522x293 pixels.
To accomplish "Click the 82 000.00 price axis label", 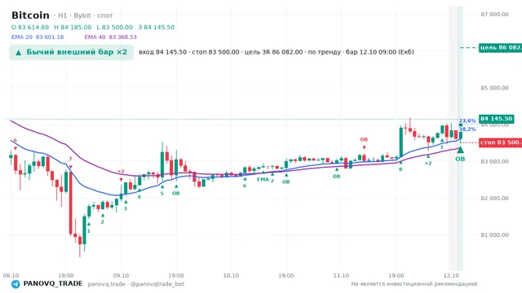I will tap(494, 199).
